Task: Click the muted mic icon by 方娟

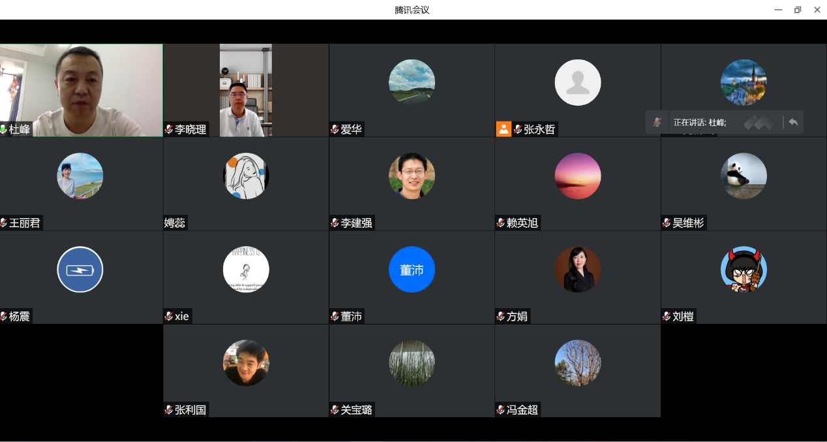Action: click(500, 317)
